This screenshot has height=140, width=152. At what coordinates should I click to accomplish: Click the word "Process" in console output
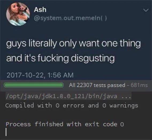[x=18, y=124]
